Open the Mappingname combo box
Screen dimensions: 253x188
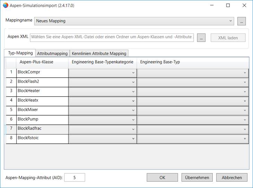point(134,21)
